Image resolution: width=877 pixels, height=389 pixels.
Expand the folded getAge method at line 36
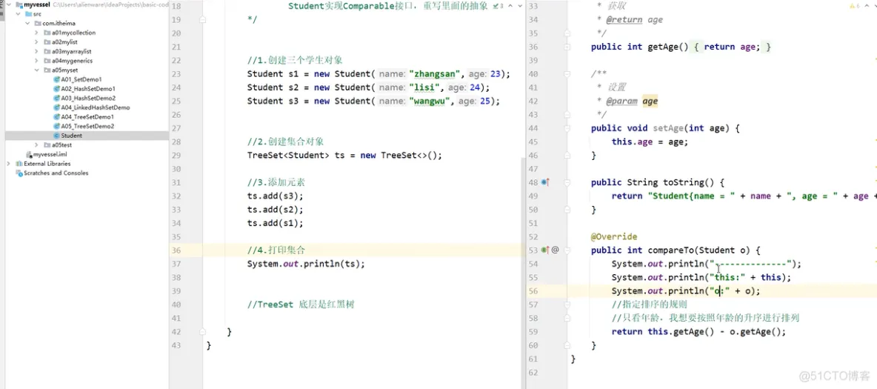pos(567,47)
